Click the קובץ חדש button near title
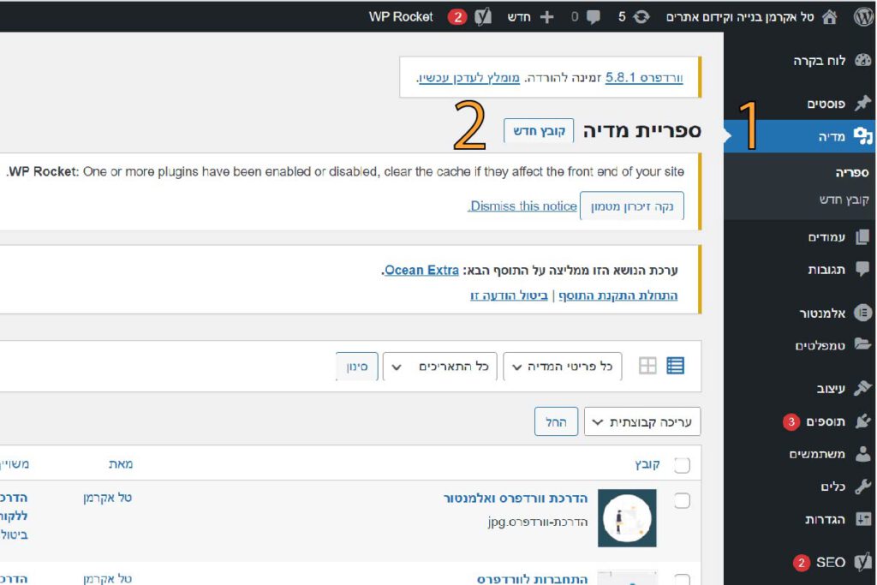 click(x=539, y=131)
